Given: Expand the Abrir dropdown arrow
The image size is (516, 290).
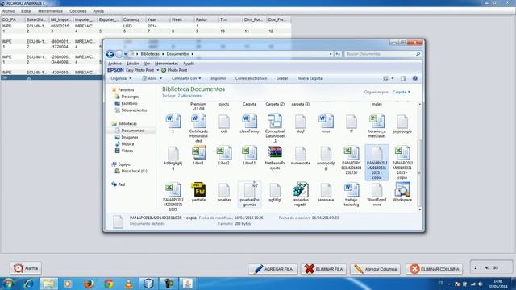Looking at the screenshot, I should 160,78.
